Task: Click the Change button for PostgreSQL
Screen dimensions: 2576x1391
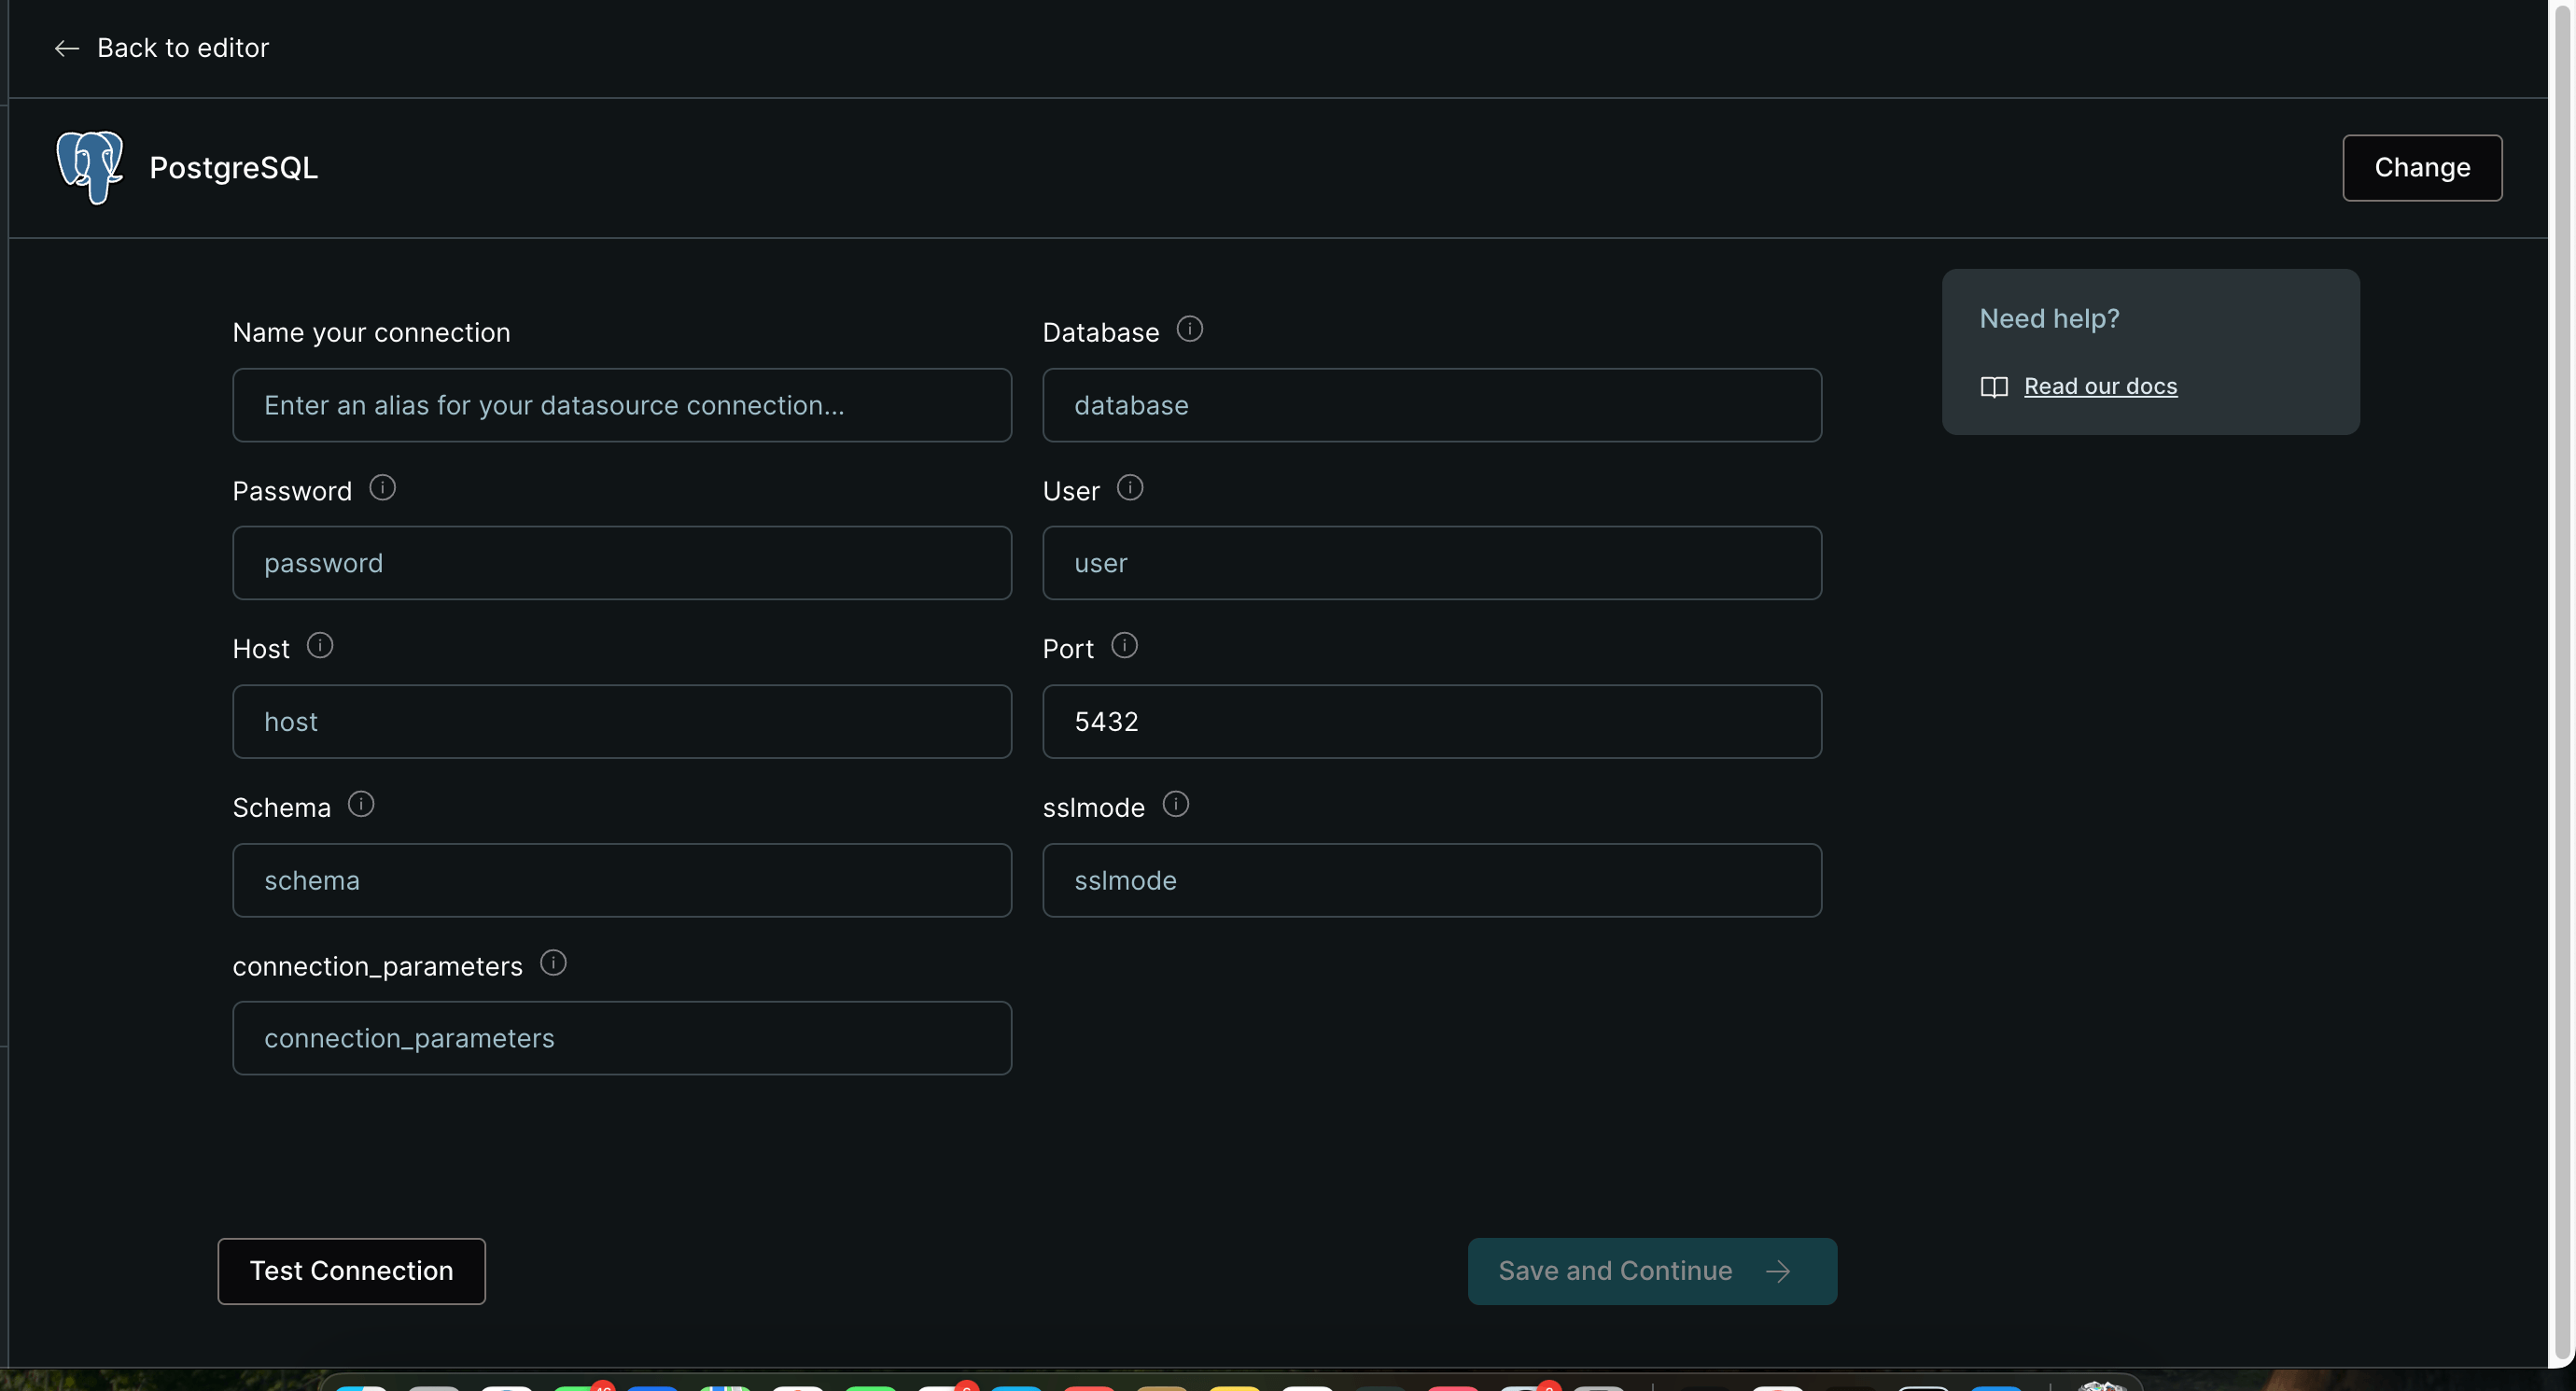Action: pyautogui.click(x=2422, y=167)
